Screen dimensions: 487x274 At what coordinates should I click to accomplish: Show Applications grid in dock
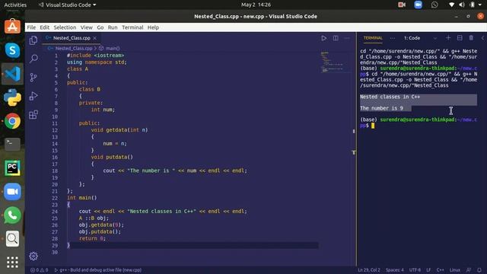point(12,262)
